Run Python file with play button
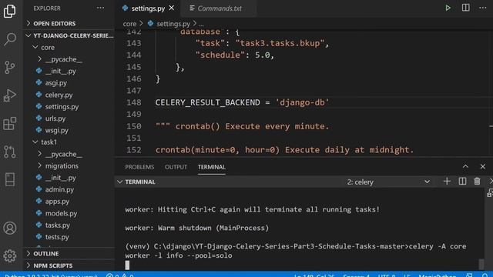This screenshot has height=277, width=493. tap(448, 8)
